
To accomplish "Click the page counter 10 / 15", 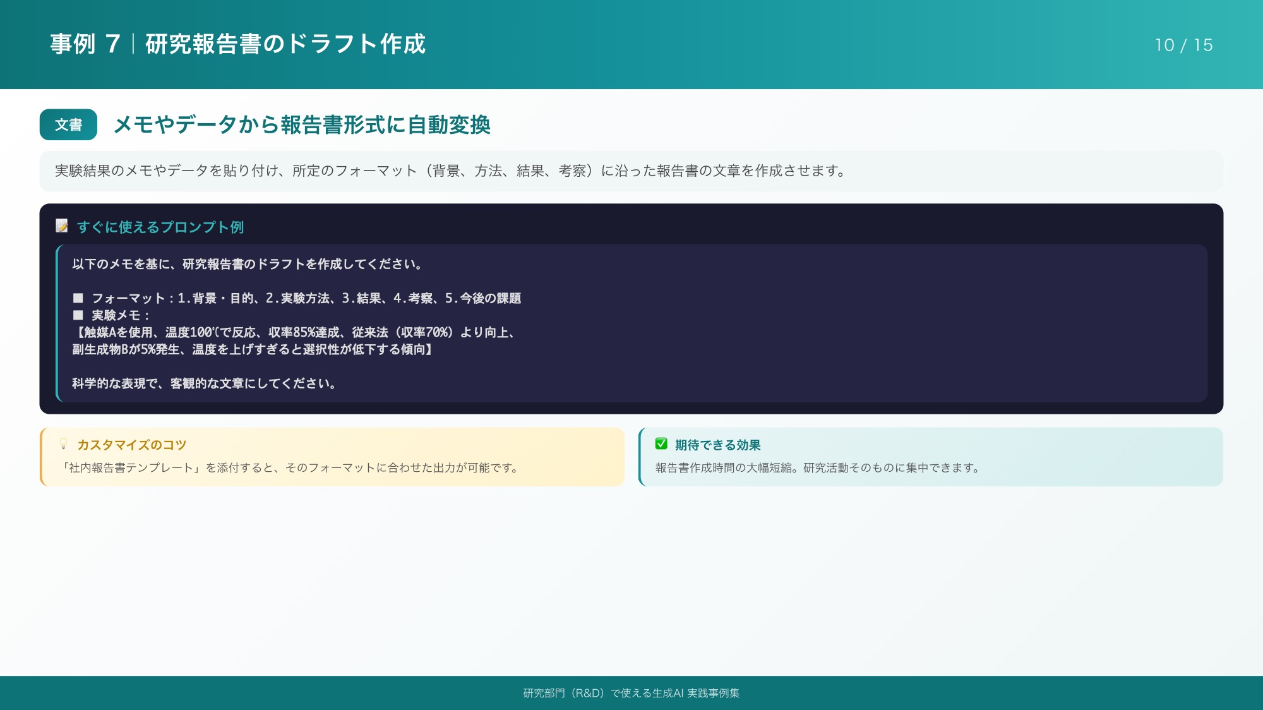I will point(1183,45).
